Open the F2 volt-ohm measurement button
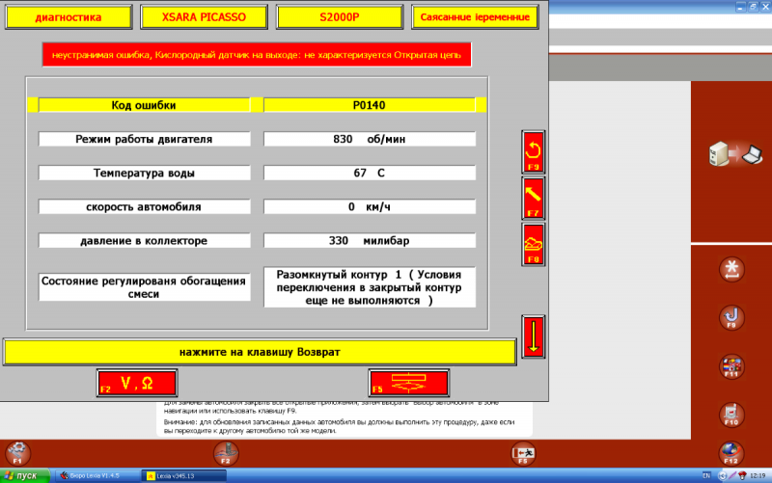Screen dimensions: 772x483 click(x=137, y=383)
